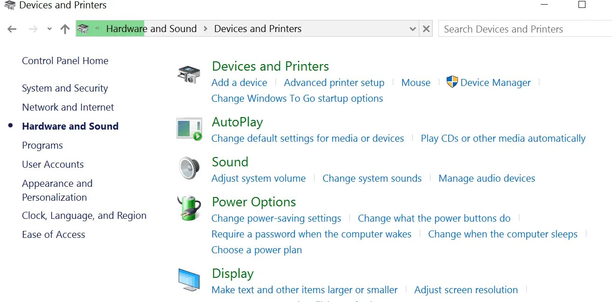Image resolution: width=612 pixels, height=302 pixels.
Task: Select Hardware and Sound in the breadcrumb
Action: [152, 28]
